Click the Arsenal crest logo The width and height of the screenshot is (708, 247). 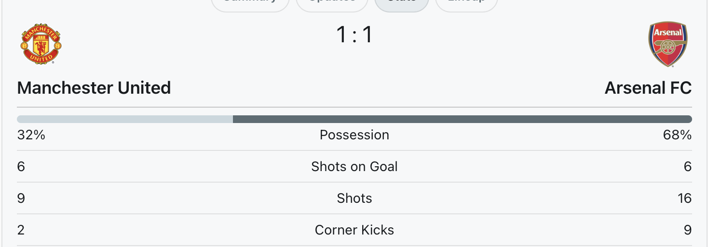(668, 44)
